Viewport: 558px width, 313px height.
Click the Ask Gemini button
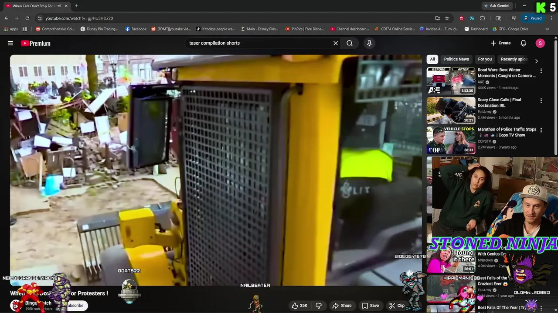(496, 6)
